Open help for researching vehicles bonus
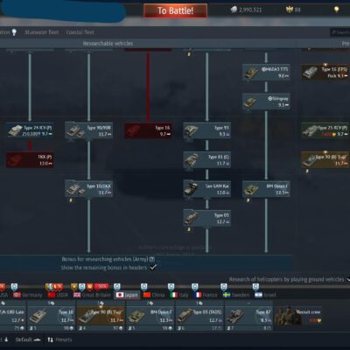350x350 pixels. click(x=152, y=259)
